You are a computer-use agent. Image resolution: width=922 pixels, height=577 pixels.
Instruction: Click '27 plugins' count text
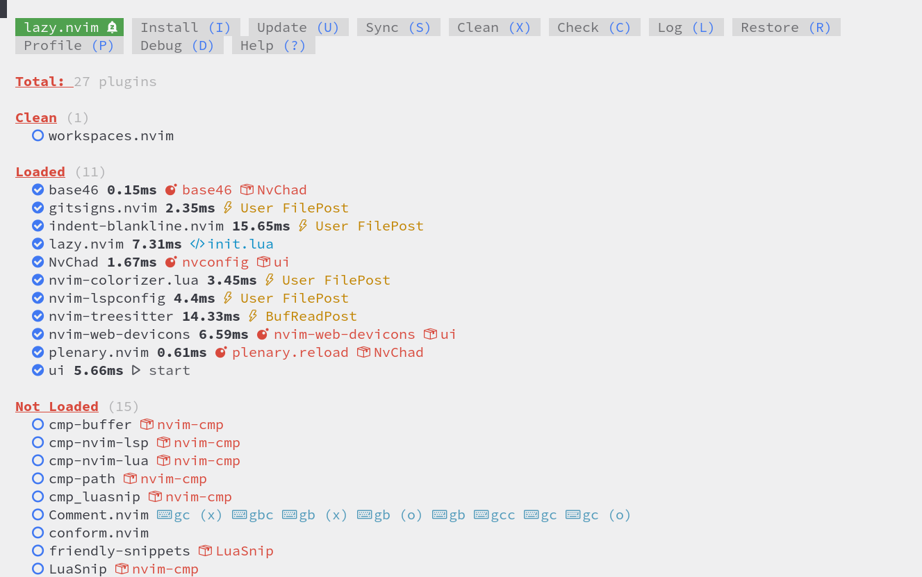coord(115,81)
